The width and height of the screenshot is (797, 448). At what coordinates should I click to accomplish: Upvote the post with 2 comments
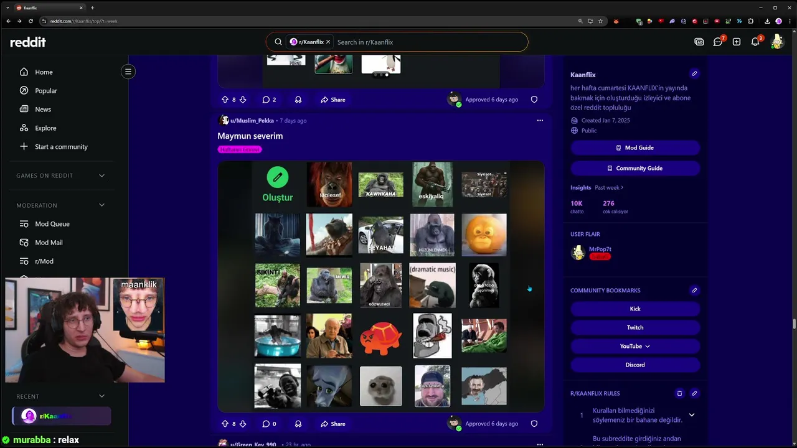coord(225,100)
